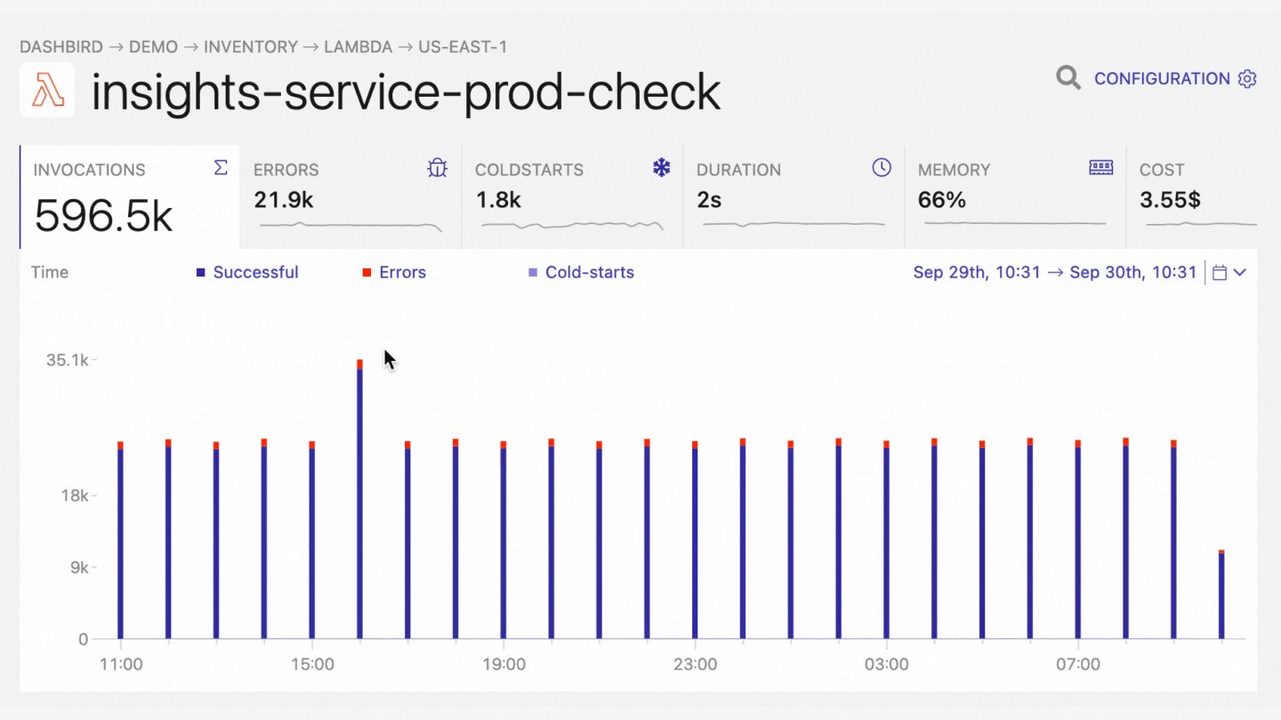1281x720 pixels.
Task: Click the sparkline under the MEMORY percentage
Action: click(x=1014, y=225)
